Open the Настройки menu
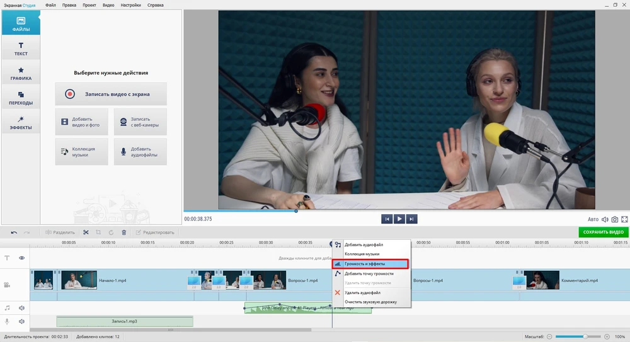 coord(130,5)
